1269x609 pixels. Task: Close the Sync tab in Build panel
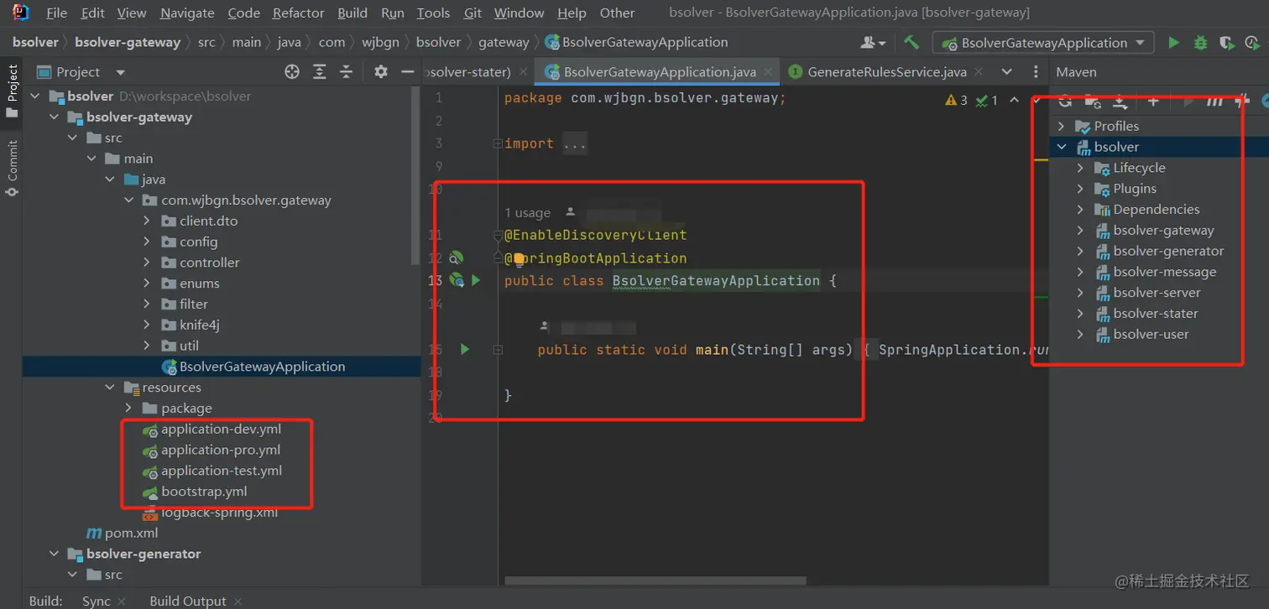coord(120,601)
